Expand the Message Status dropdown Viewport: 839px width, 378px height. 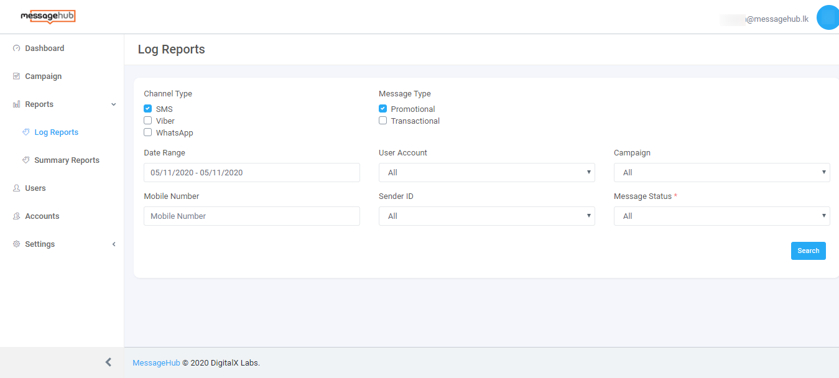click(x=721, y=216)
